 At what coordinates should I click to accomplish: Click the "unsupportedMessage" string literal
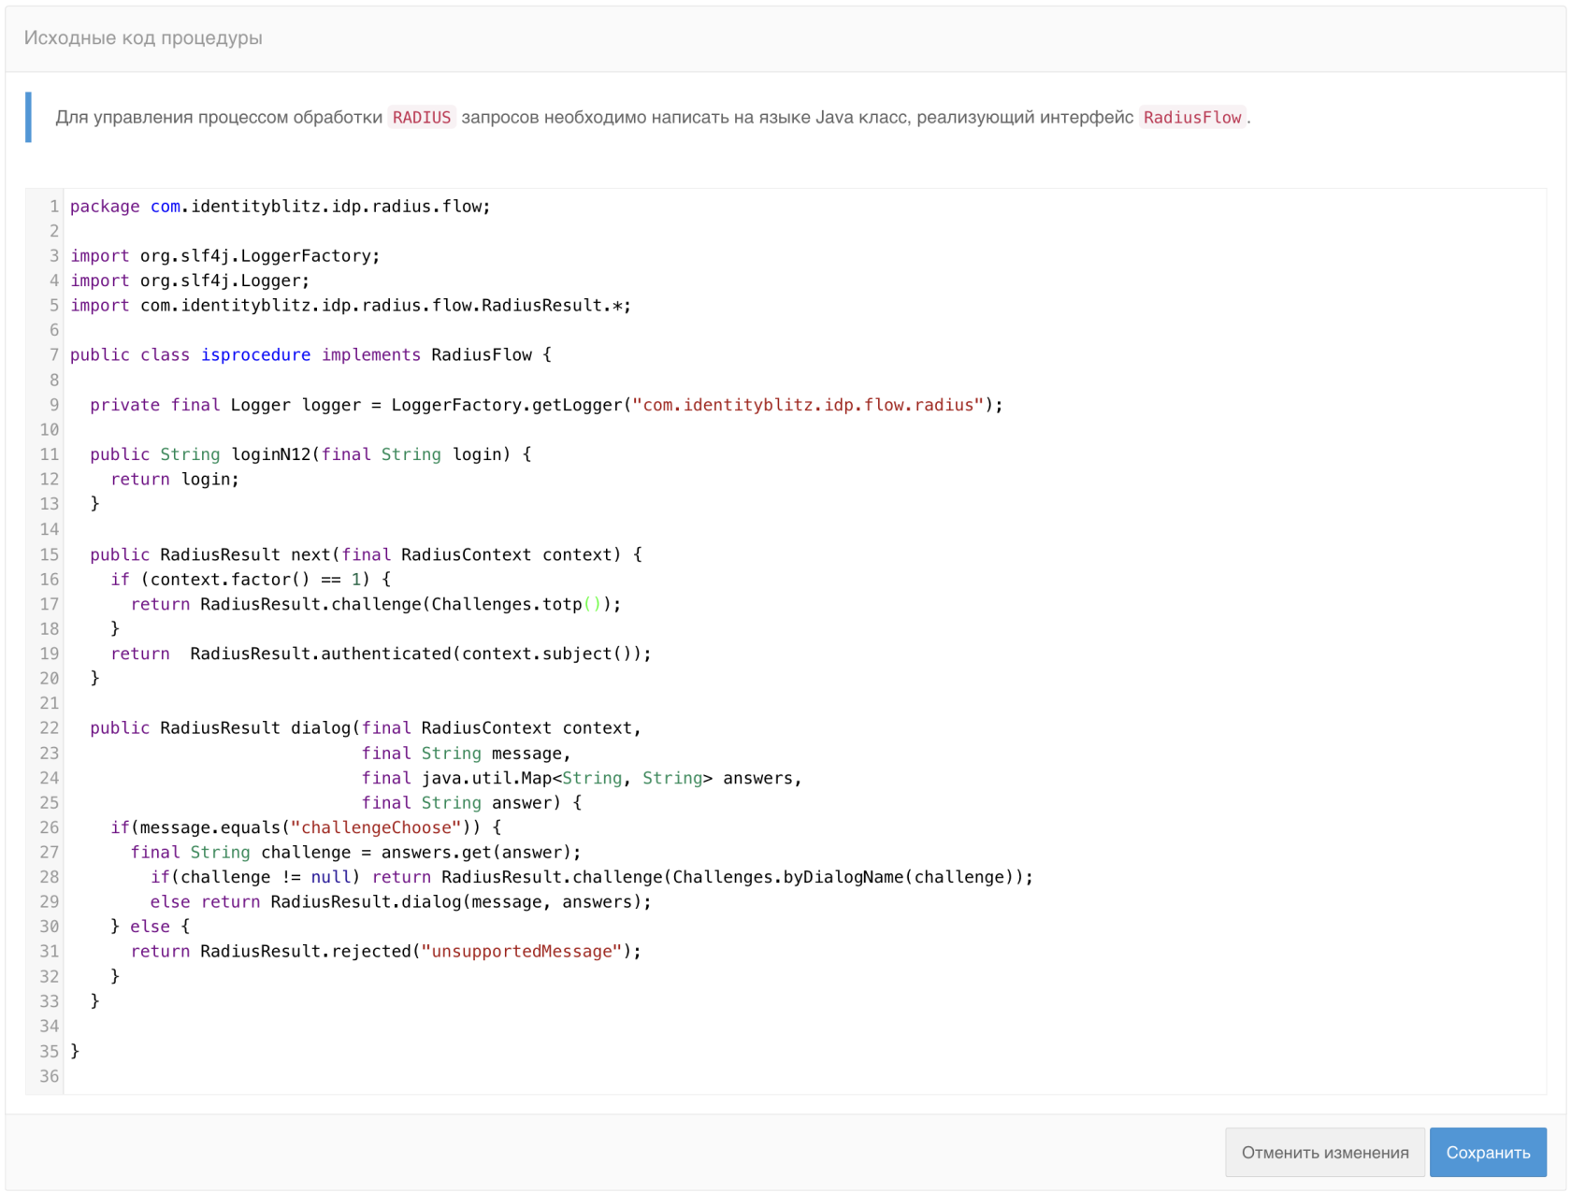click(x=521, y=951)
